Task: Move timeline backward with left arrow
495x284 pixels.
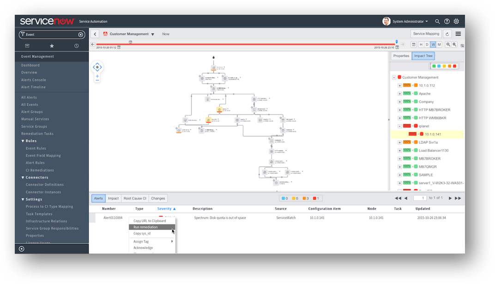Action: [92, 44]
